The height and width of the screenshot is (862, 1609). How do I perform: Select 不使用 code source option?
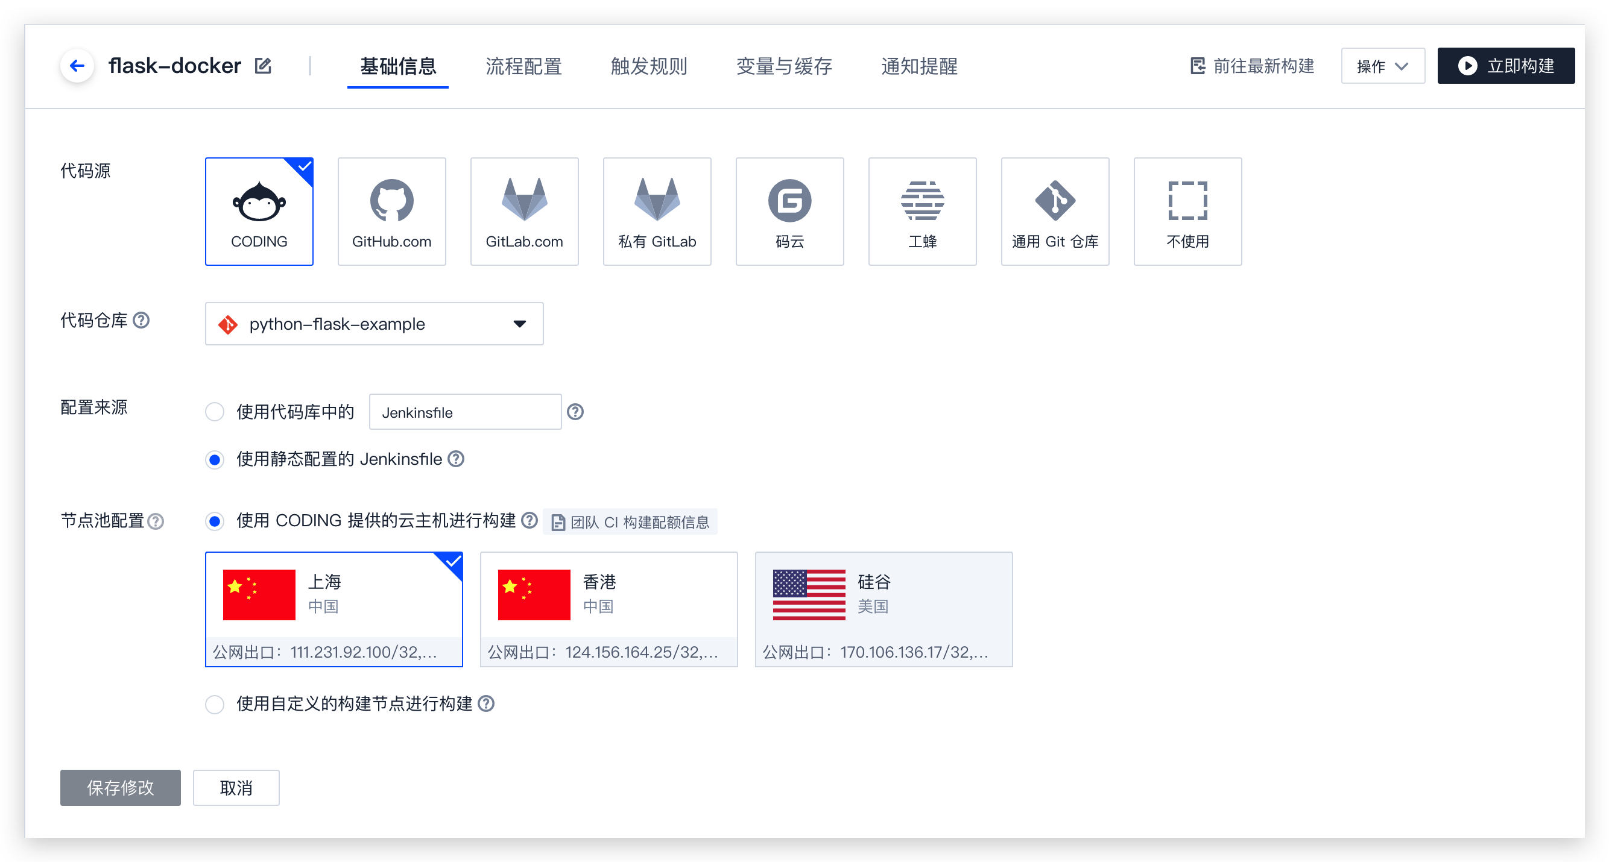click(1187, 212)
